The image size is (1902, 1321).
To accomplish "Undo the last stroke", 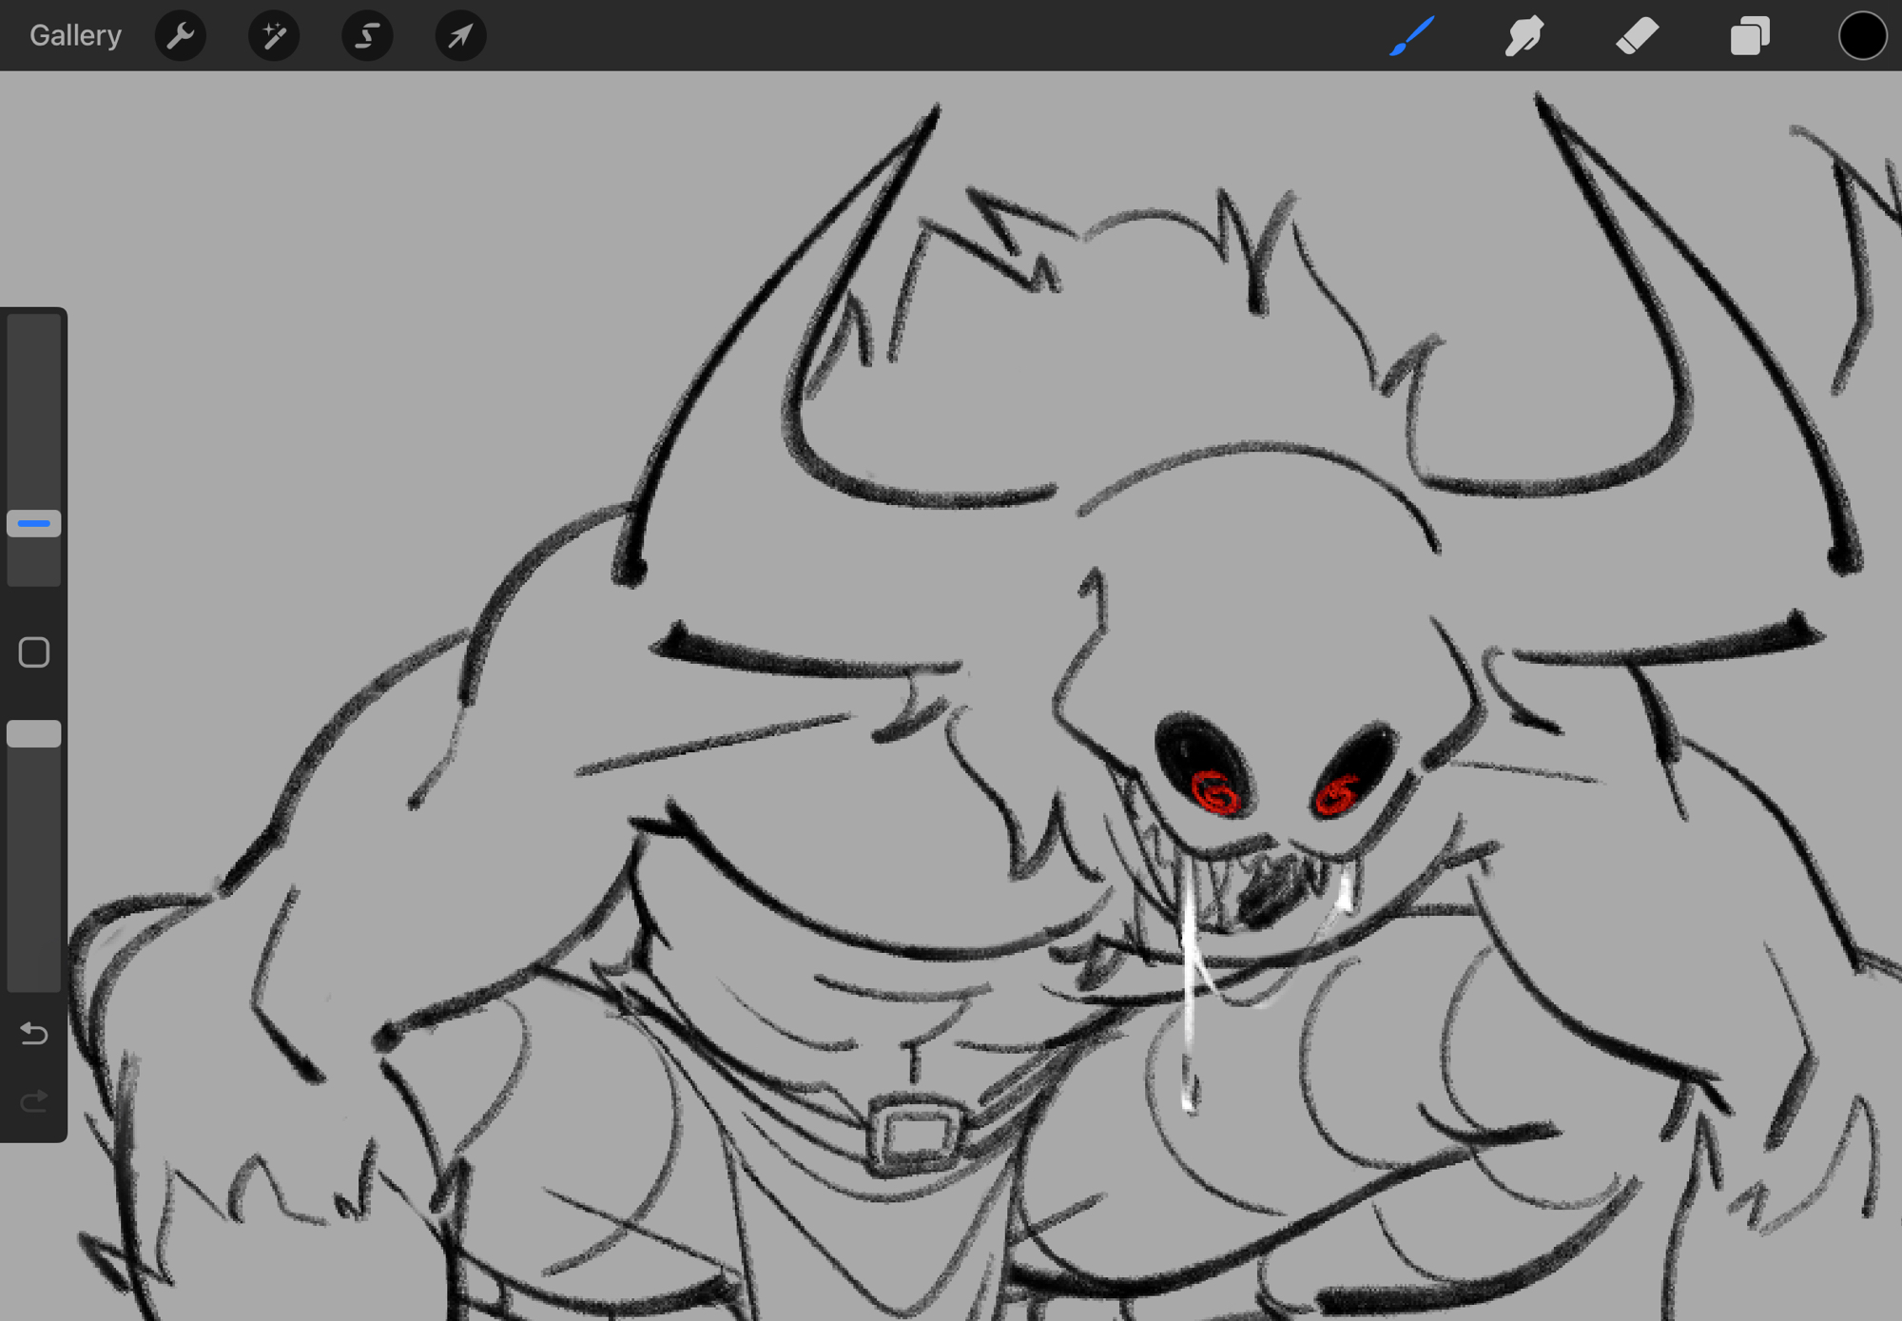I will pyautogui.click(x=34, y=1033).
